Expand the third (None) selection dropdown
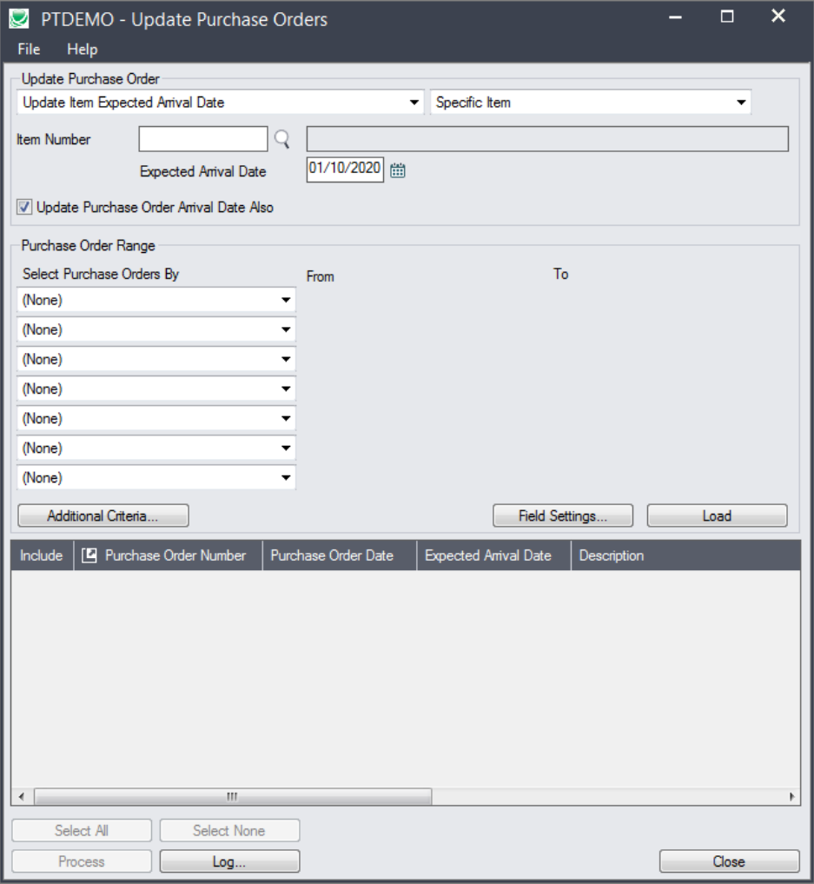This screenshot has height=884, width=814. 156,359
